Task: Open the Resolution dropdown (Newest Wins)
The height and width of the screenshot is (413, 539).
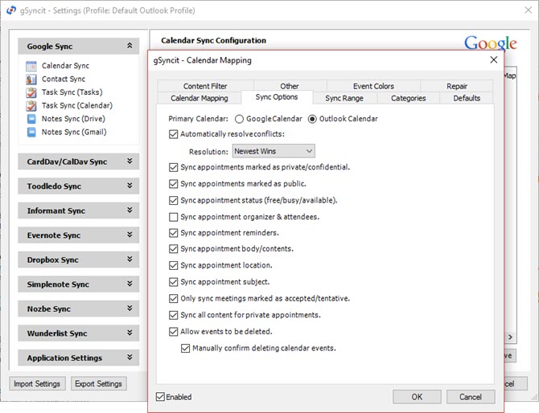Action: 274,151
